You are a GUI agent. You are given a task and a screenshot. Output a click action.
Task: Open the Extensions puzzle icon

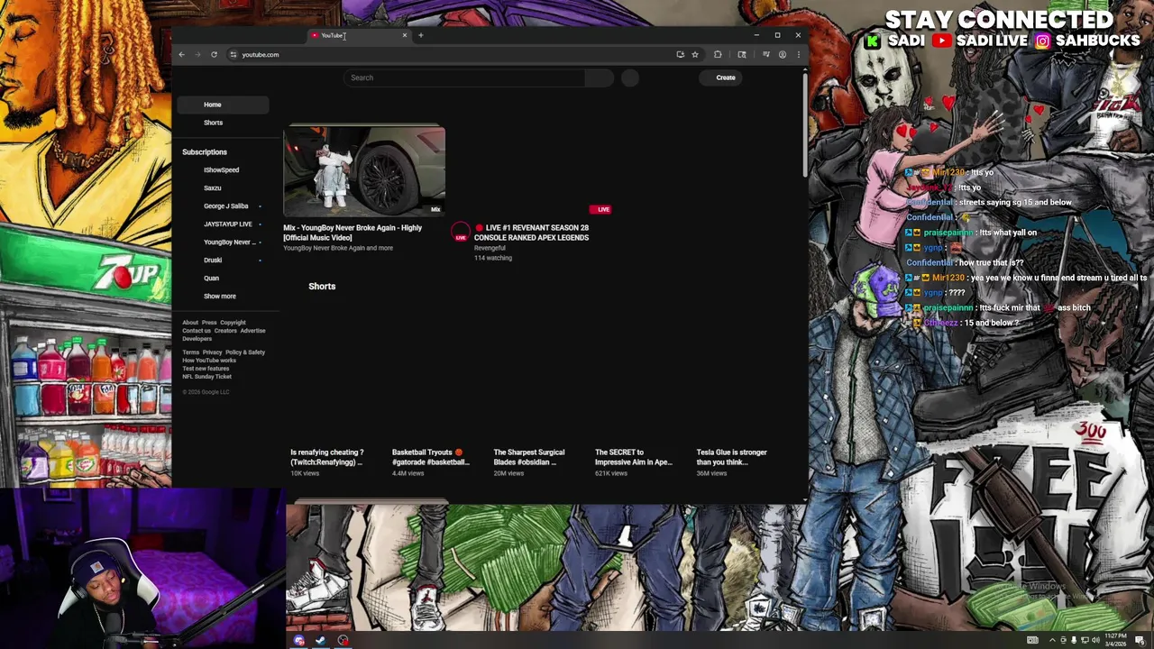tap(718, 54)
